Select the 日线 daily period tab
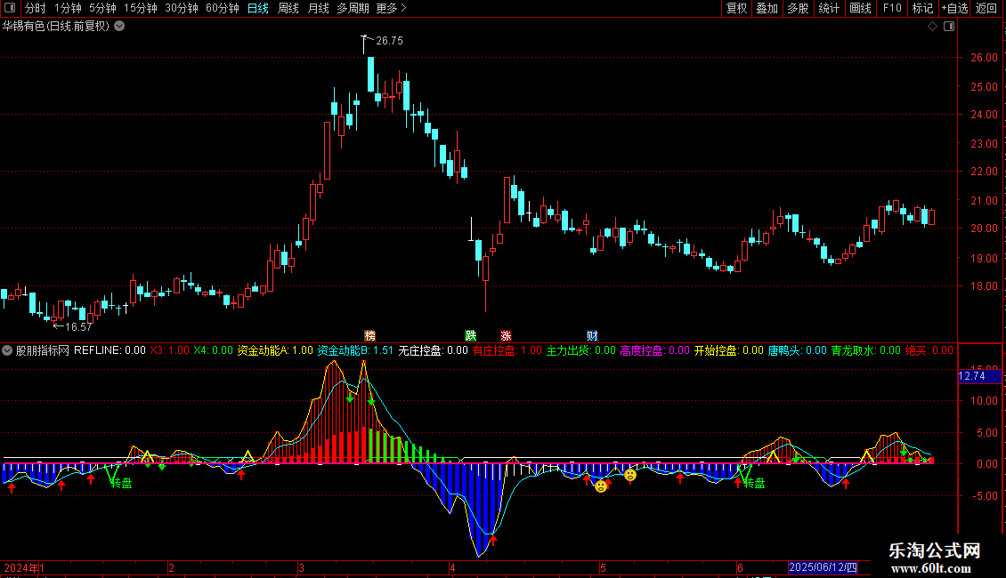This screenshot has width=1006, height=578. 258,8
